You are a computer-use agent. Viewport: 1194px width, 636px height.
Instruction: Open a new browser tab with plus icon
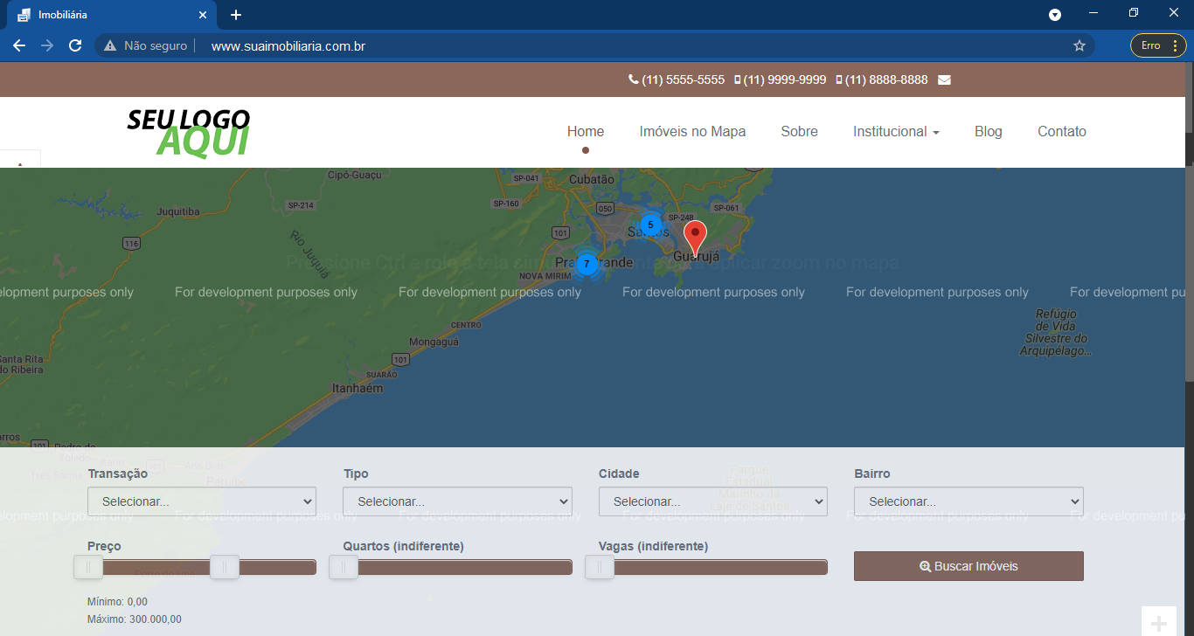236,15
